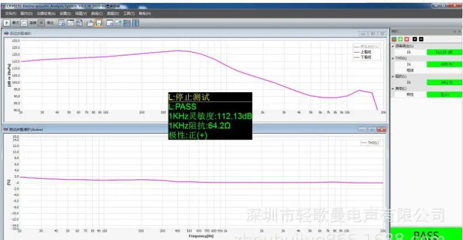Screen dimensions: 463x240
Task: Select the 112.13 dB green result cell
Action: [x=444, y=52]
